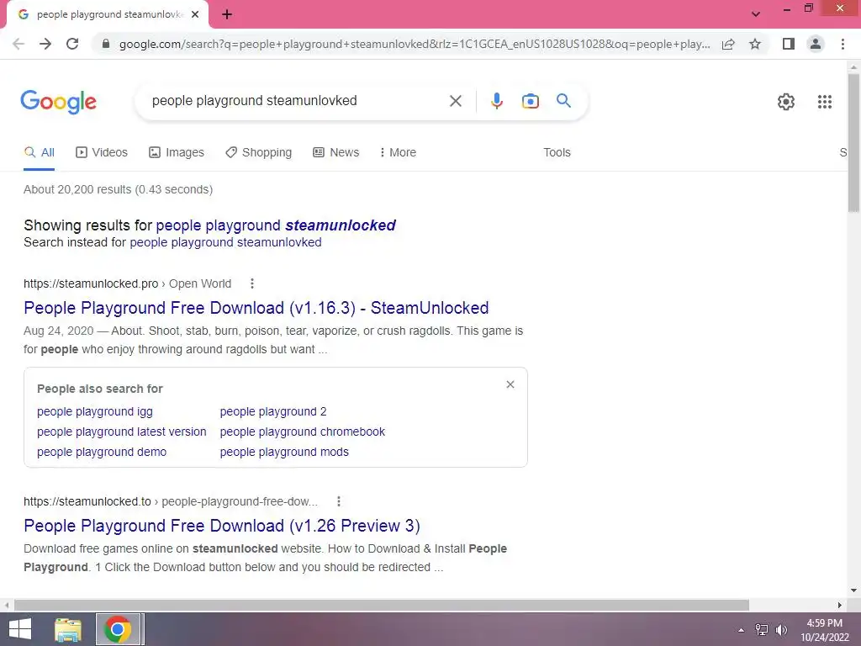Open the steamunlocked.pro URL breadcrumb
The height and width of the screenshot is (646, 861).
[128, 283]
